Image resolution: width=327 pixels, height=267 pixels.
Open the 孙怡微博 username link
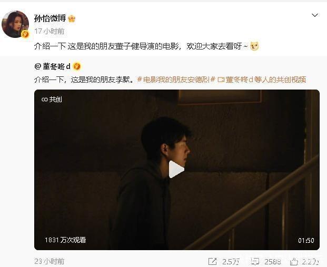tap(50, 18)
